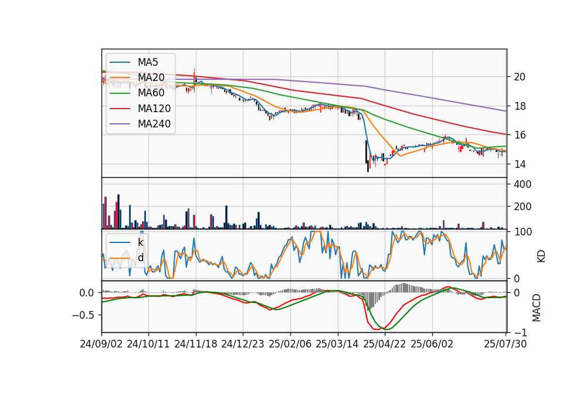
Task: Click the price axis value 14
Action: [520, 164]
